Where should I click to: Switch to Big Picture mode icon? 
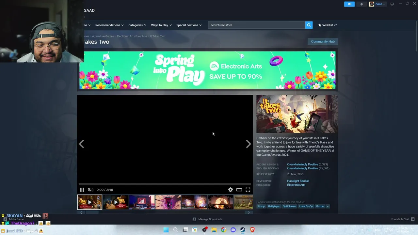point(392,4)
